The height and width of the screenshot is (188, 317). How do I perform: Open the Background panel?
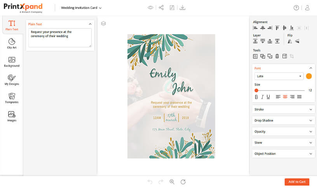tap(12, 62)
